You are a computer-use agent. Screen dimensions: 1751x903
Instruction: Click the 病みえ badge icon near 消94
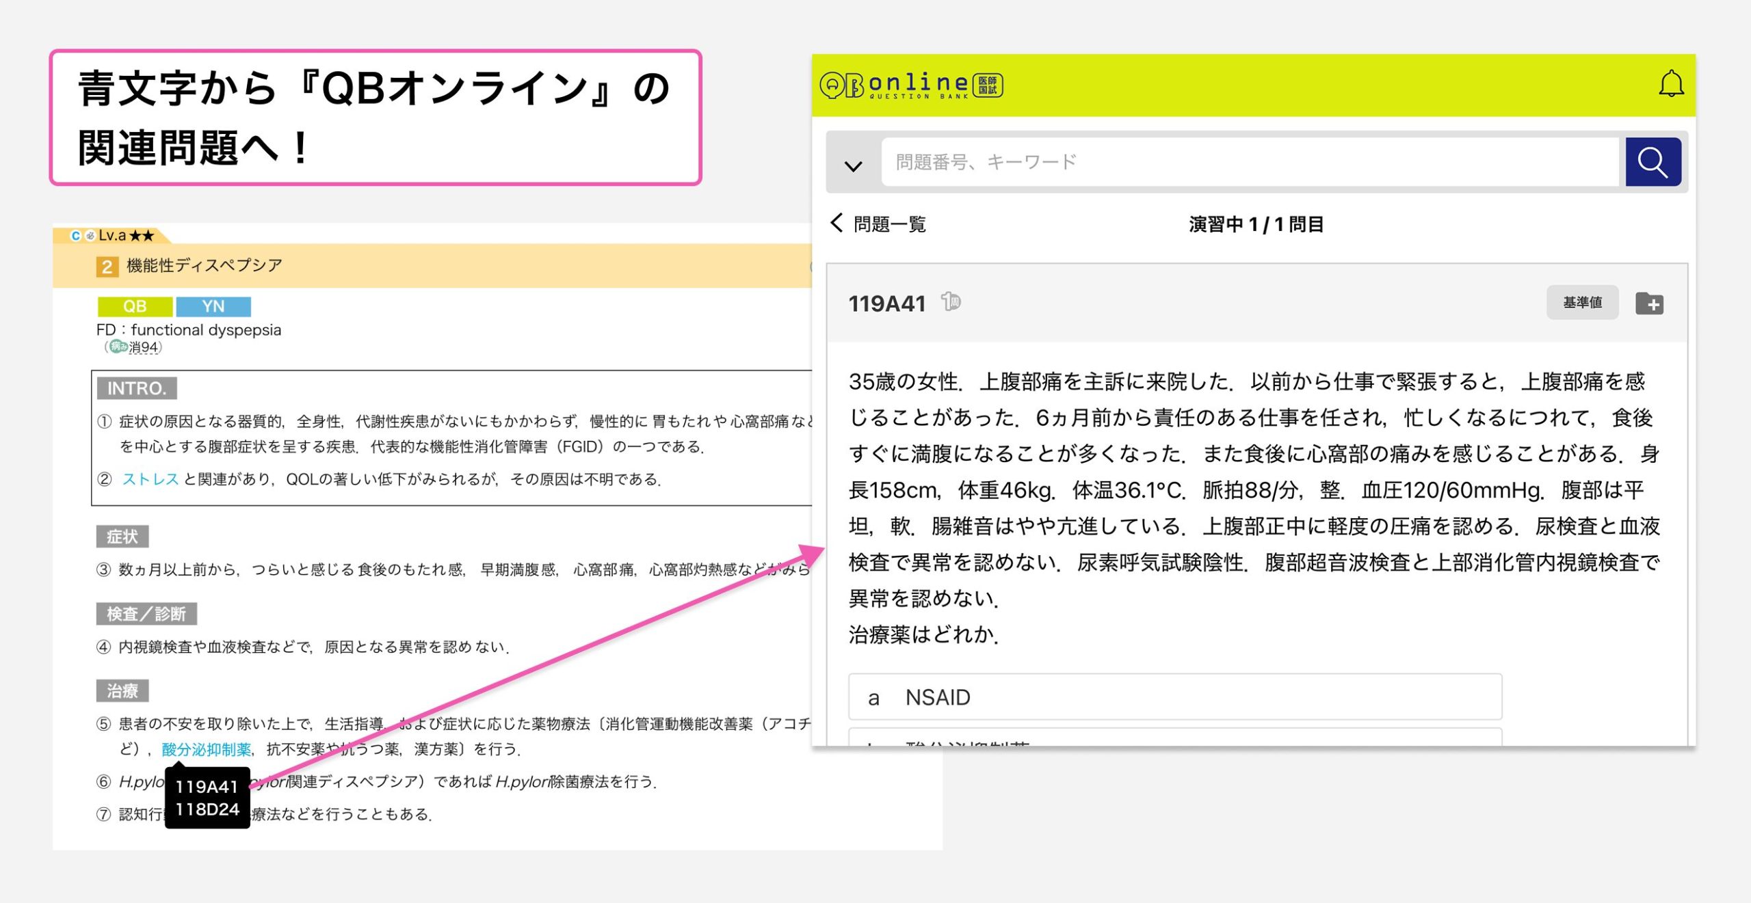118,347
